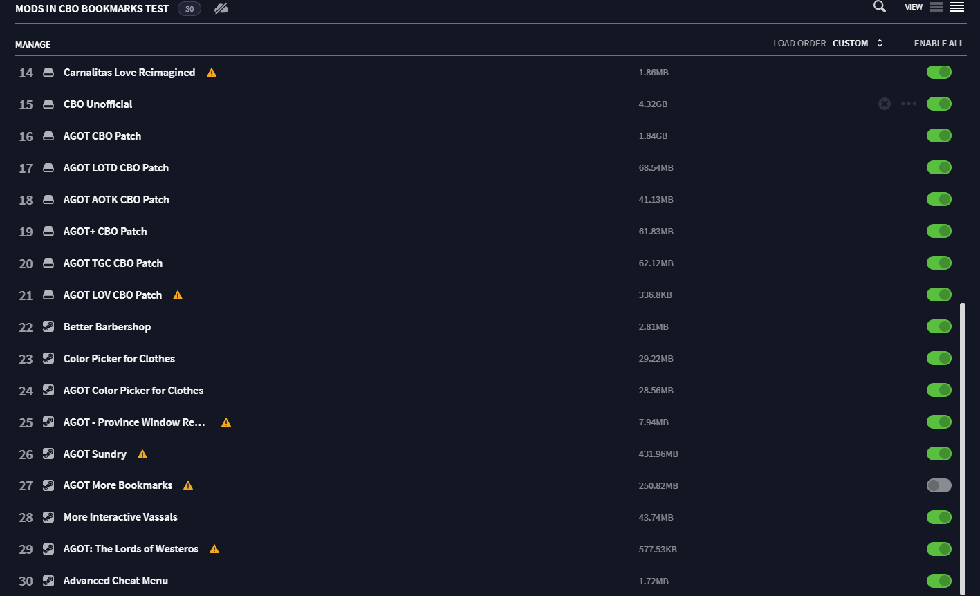Switch to the compact list view icon
Viewport: 980px width, 596px height.
pos(957,7)
